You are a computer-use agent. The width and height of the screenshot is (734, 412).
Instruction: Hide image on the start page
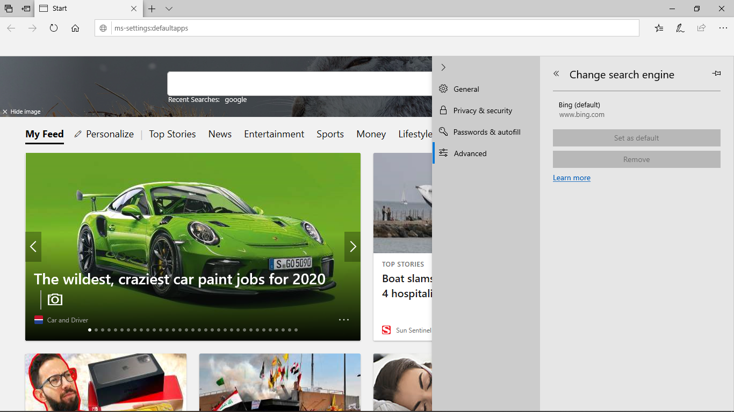(x=21, y=112)
